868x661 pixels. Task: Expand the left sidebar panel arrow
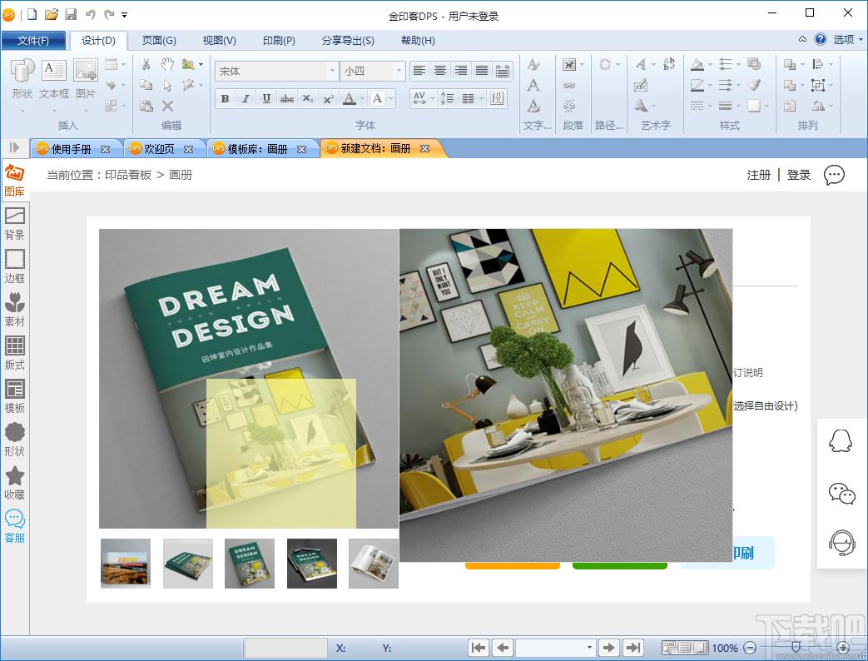tap(14, 147)
